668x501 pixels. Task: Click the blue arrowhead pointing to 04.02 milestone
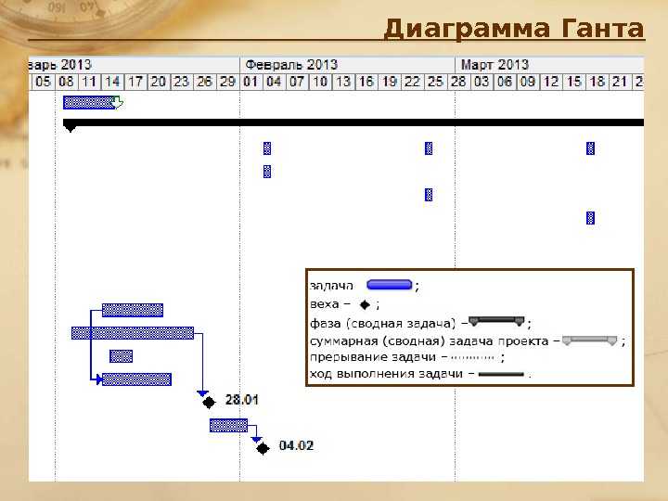point(256,439)
